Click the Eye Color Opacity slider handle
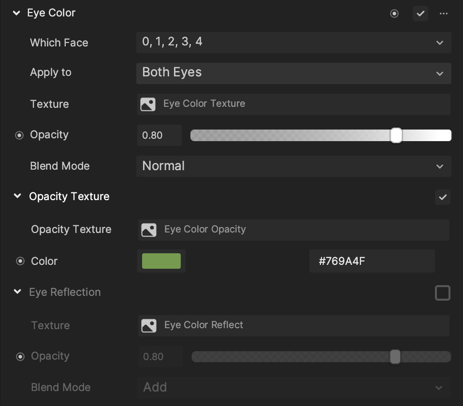Image resolution: width=463 pixels, height=406 pixels. pos(396,135)
